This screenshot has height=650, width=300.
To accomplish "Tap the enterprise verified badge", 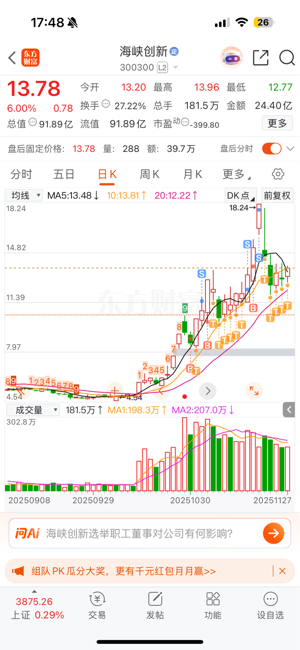I will tap(174, 51).
